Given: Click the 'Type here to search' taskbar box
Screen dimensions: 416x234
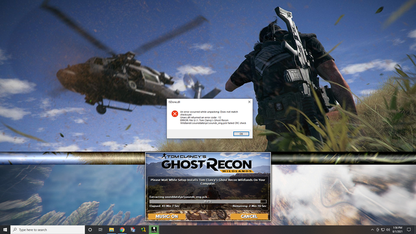Looking at the screenshot, I should pyautogui.click(x=47, y=229).
